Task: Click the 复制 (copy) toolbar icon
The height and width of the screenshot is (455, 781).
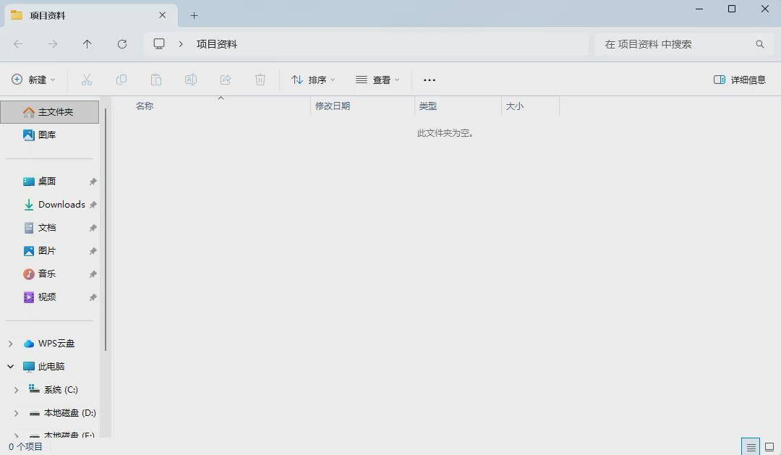Action: point(121,80)
